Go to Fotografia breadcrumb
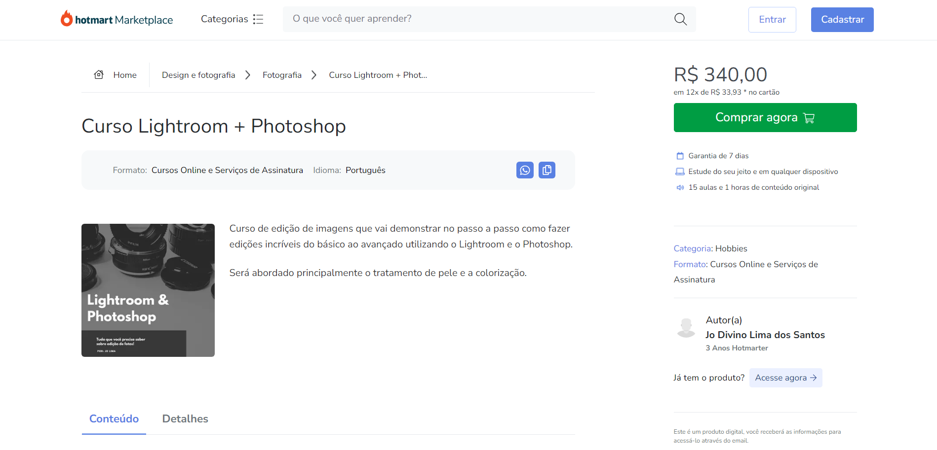Viewport: 937px width, 450px height. coord(282,75)
